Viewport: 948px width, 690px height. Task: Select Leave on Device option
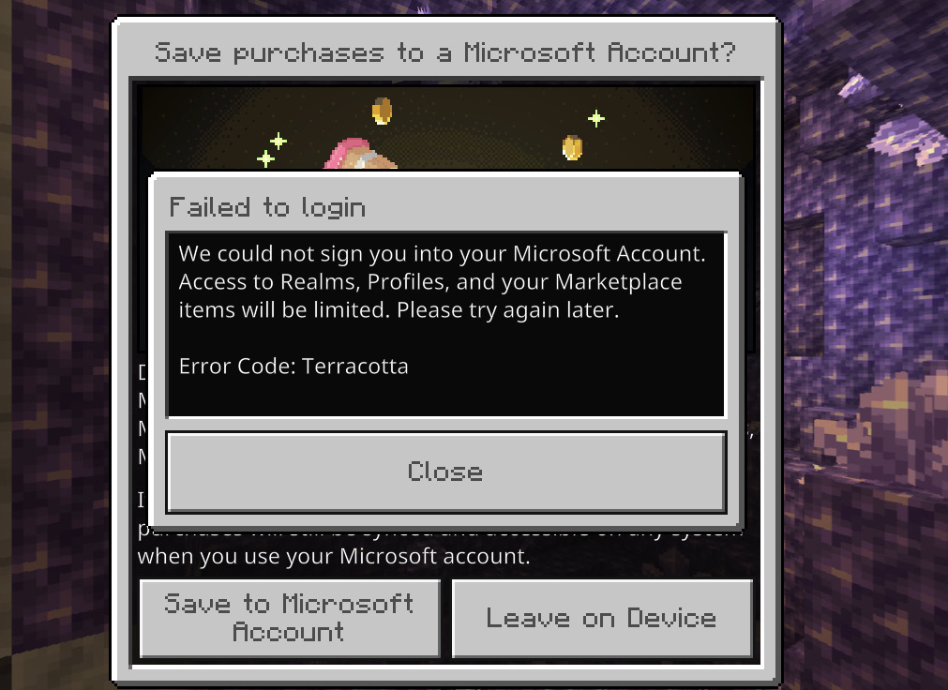click(x=602, y=618)
